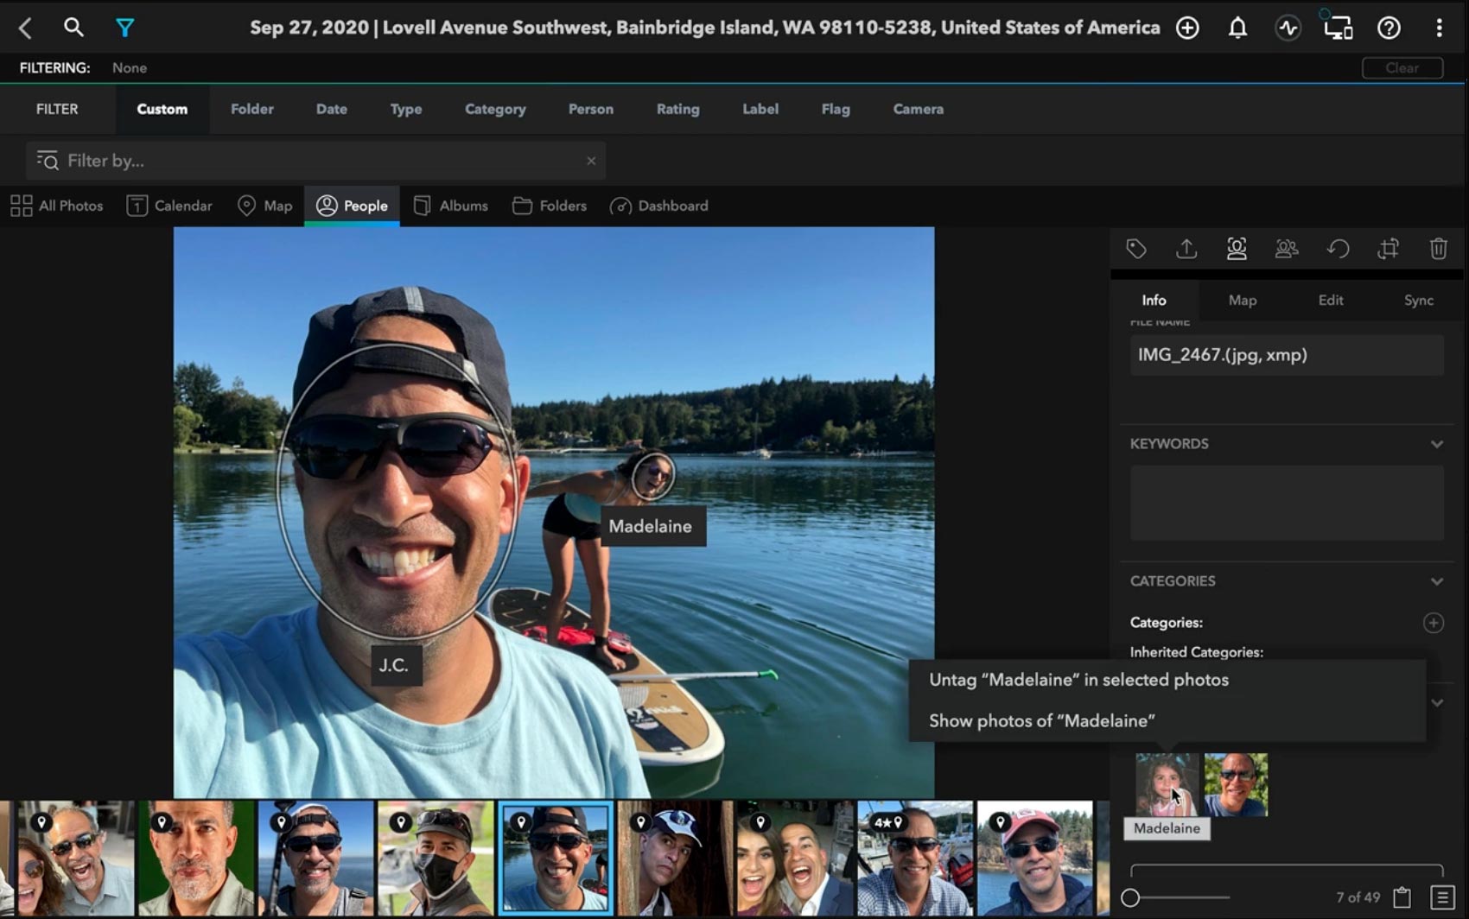Select the Date filter tab
Screen dimensions: 1469x919
(332, 109)
